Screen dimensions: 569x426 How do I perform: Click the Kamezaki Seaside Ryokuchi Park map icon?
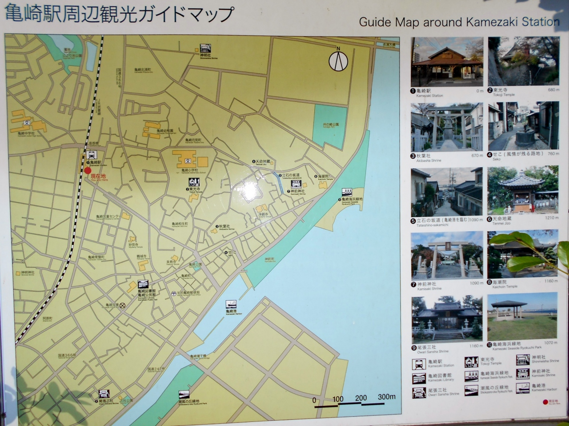347,192
